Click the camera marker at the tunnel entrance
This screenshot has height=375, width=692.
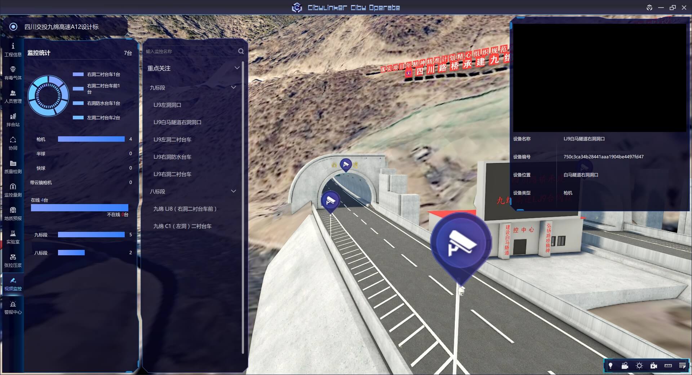click(330, 202)
